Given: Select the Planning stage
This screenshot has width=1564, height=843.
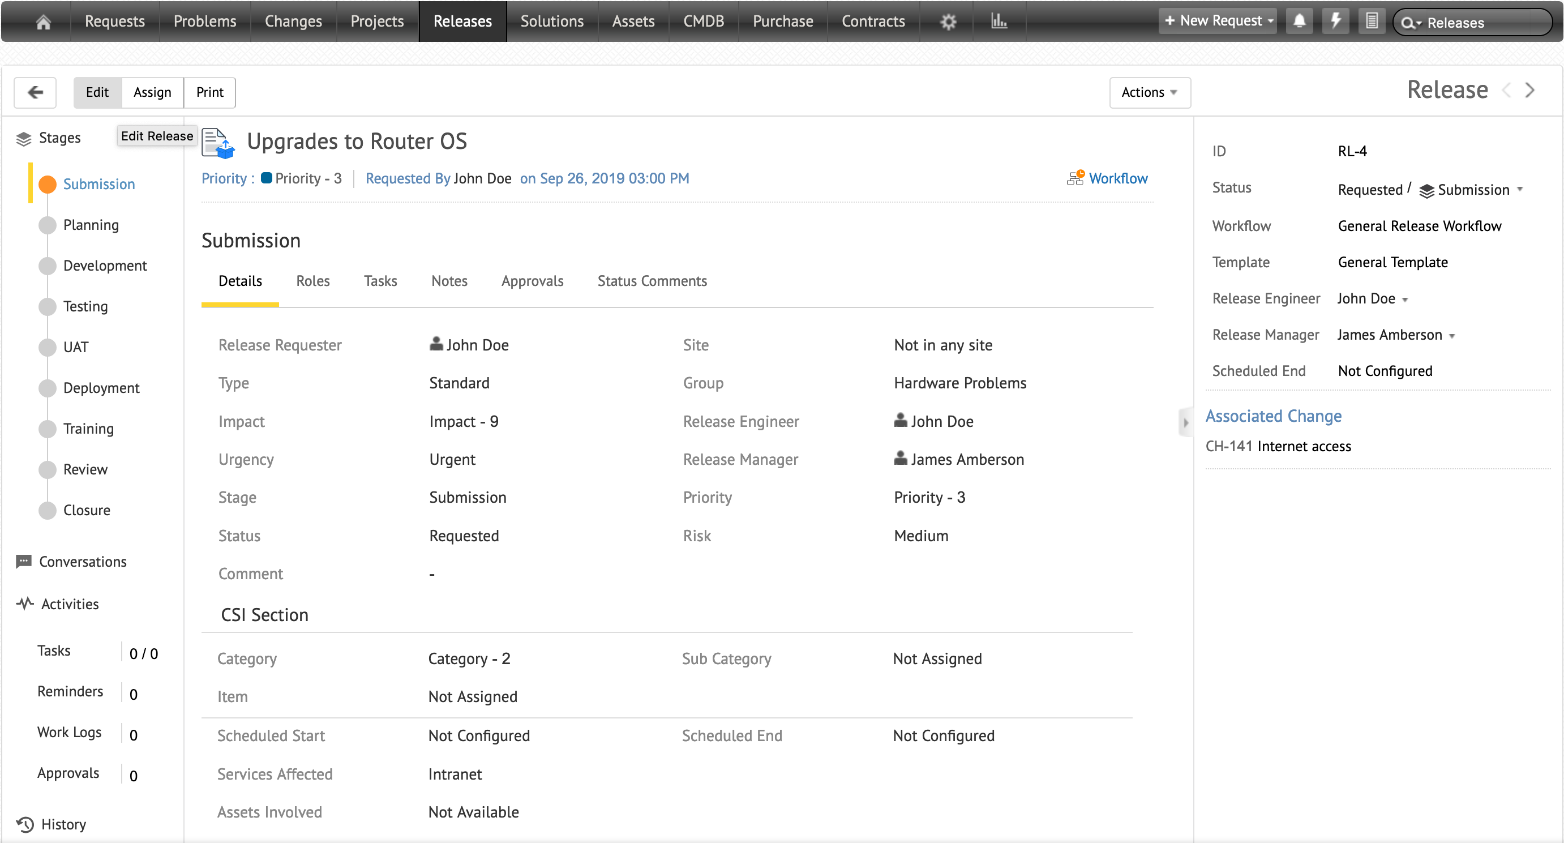Looking at the screenshot, I should coord(91,225).
